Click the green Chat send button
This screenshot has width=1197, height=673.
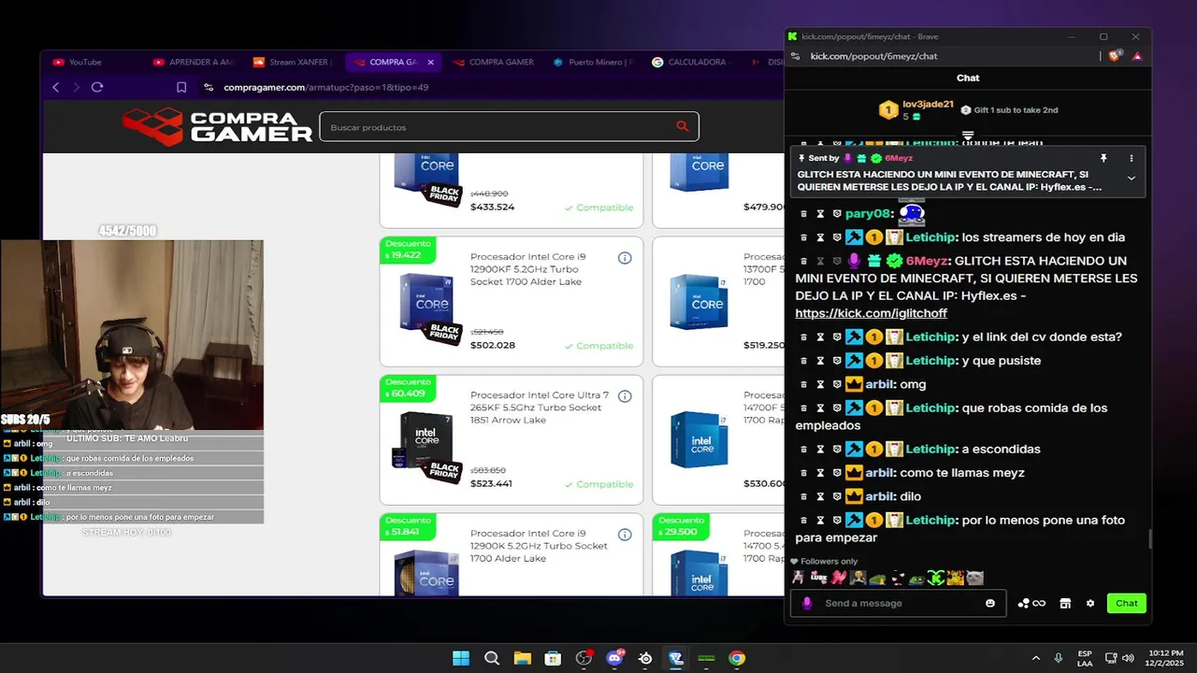pyautogui.click(x=1126, y=603)
